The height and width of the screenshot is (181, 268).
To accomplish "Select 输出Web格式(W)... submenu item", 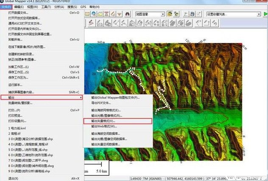I will (x=118, y=126).
